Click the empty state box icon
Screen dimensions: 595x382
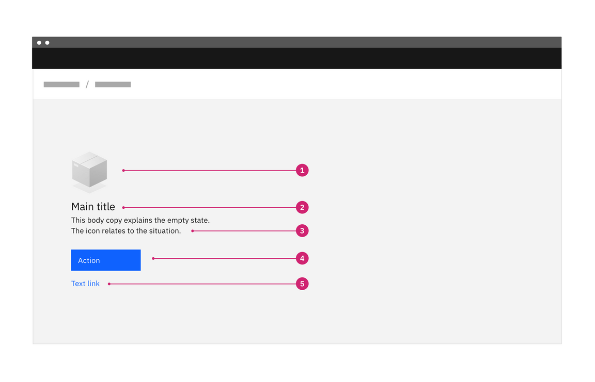(x=89, y=170)
